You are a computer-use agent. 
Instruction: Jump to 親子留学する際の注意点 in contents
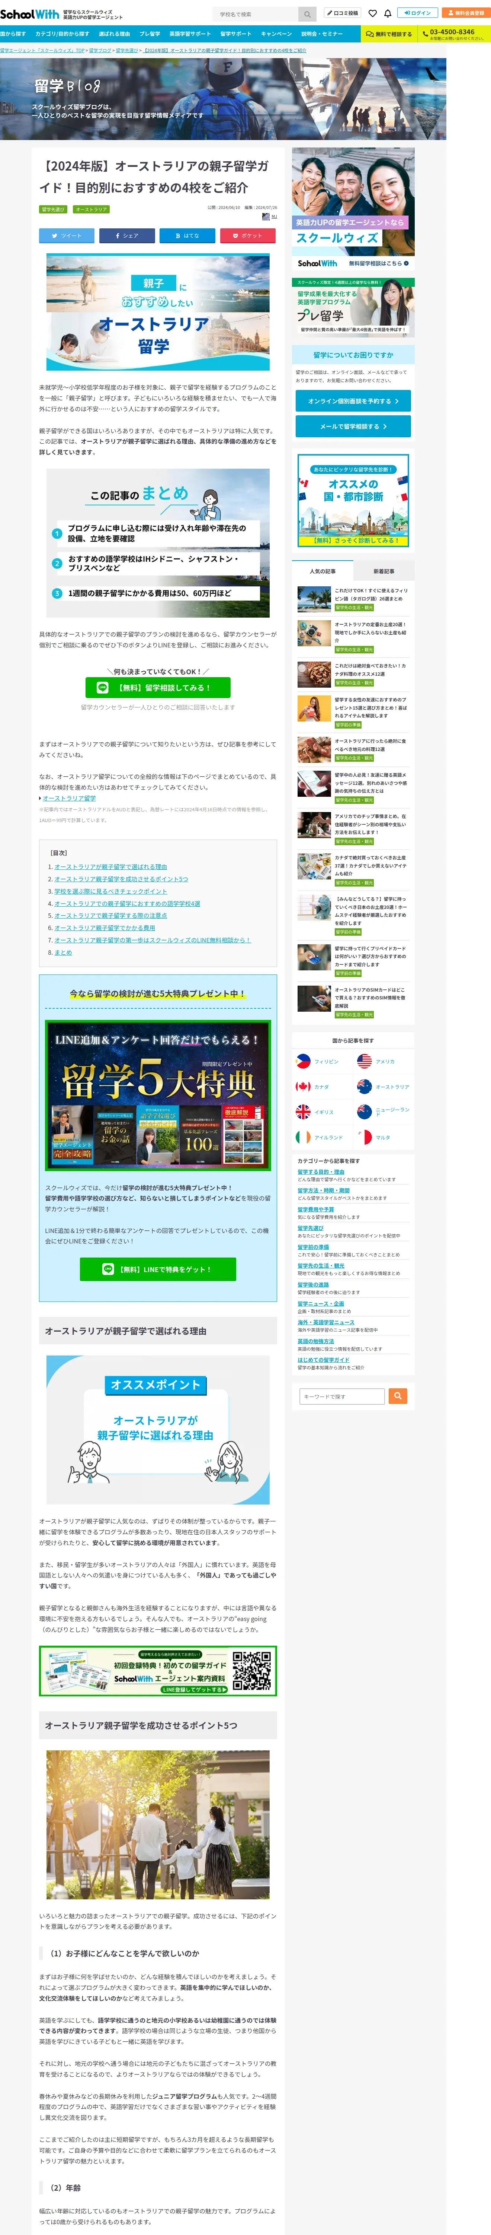click(111, 915)
